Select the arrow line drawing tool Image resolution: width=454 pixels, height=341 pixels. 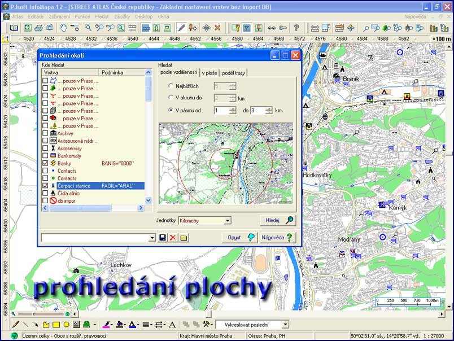coord(36,325)
